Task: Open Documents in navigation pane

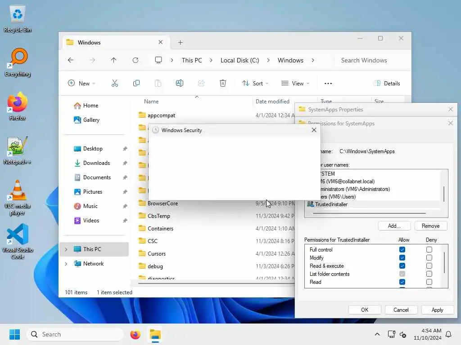Action: coord(97,177)
